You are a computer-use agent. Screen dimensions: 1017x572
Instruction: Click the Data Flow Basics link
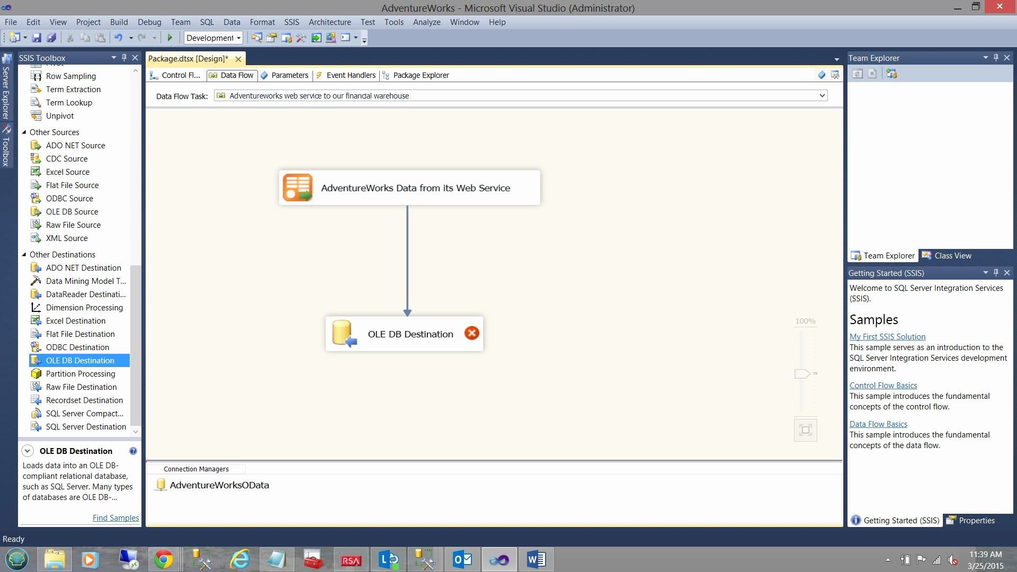click(x=878, y=423)
